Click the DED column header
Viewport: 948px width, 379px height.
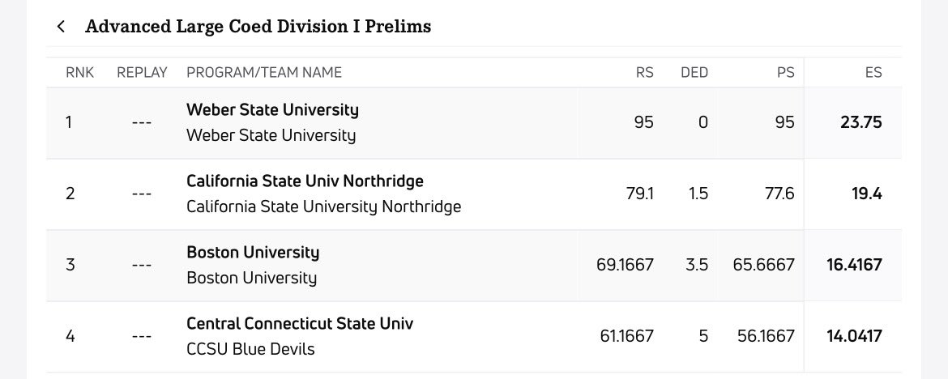(694, 72)
